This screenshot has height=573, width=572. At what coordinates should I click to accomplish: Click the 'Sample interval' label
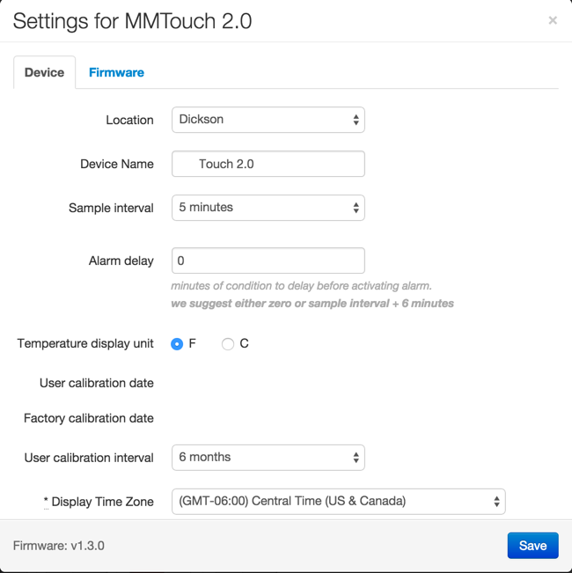[111, 208]
